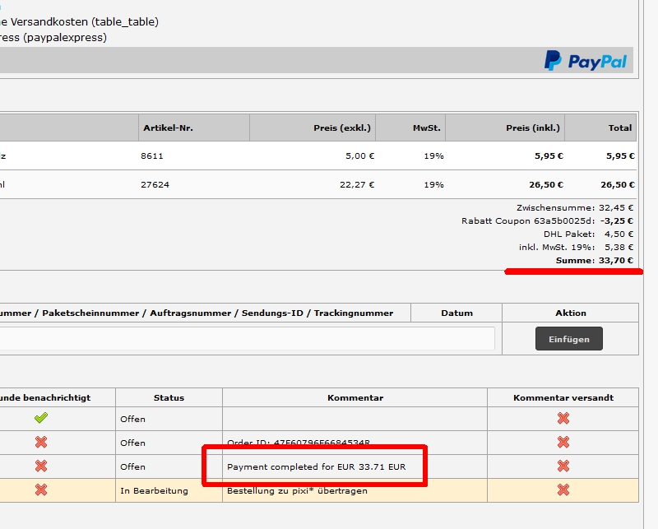Click the Total column header
Screen dimensions: 658x529
pyautogui.click(x=619, y=128)
